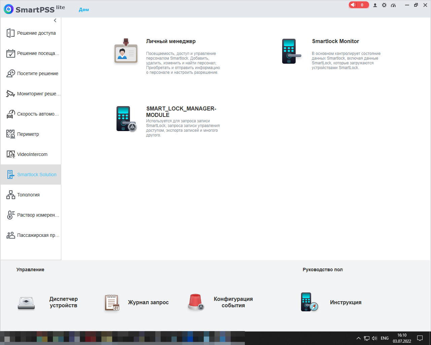Switch ENG input language indicator
431x345 pixels.
[385, 338]
